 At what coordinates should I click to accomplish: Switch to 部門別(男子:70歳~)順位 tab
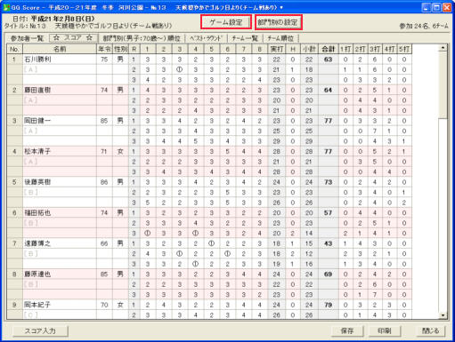point(142,38)
